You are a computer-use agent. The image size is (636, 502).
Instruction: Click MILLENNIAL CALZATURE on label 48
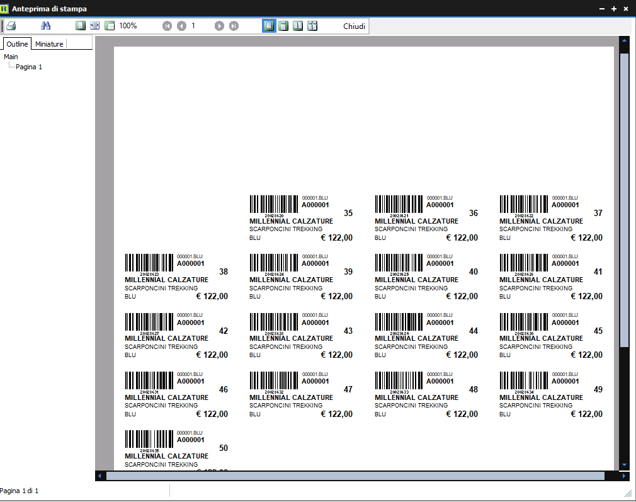417,397
